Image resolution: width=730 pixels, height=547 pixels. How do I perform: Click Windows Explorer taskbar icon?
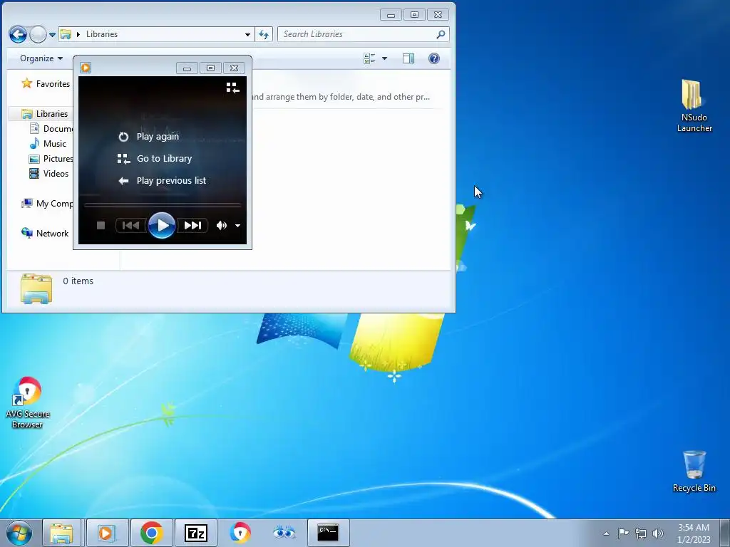61,533
